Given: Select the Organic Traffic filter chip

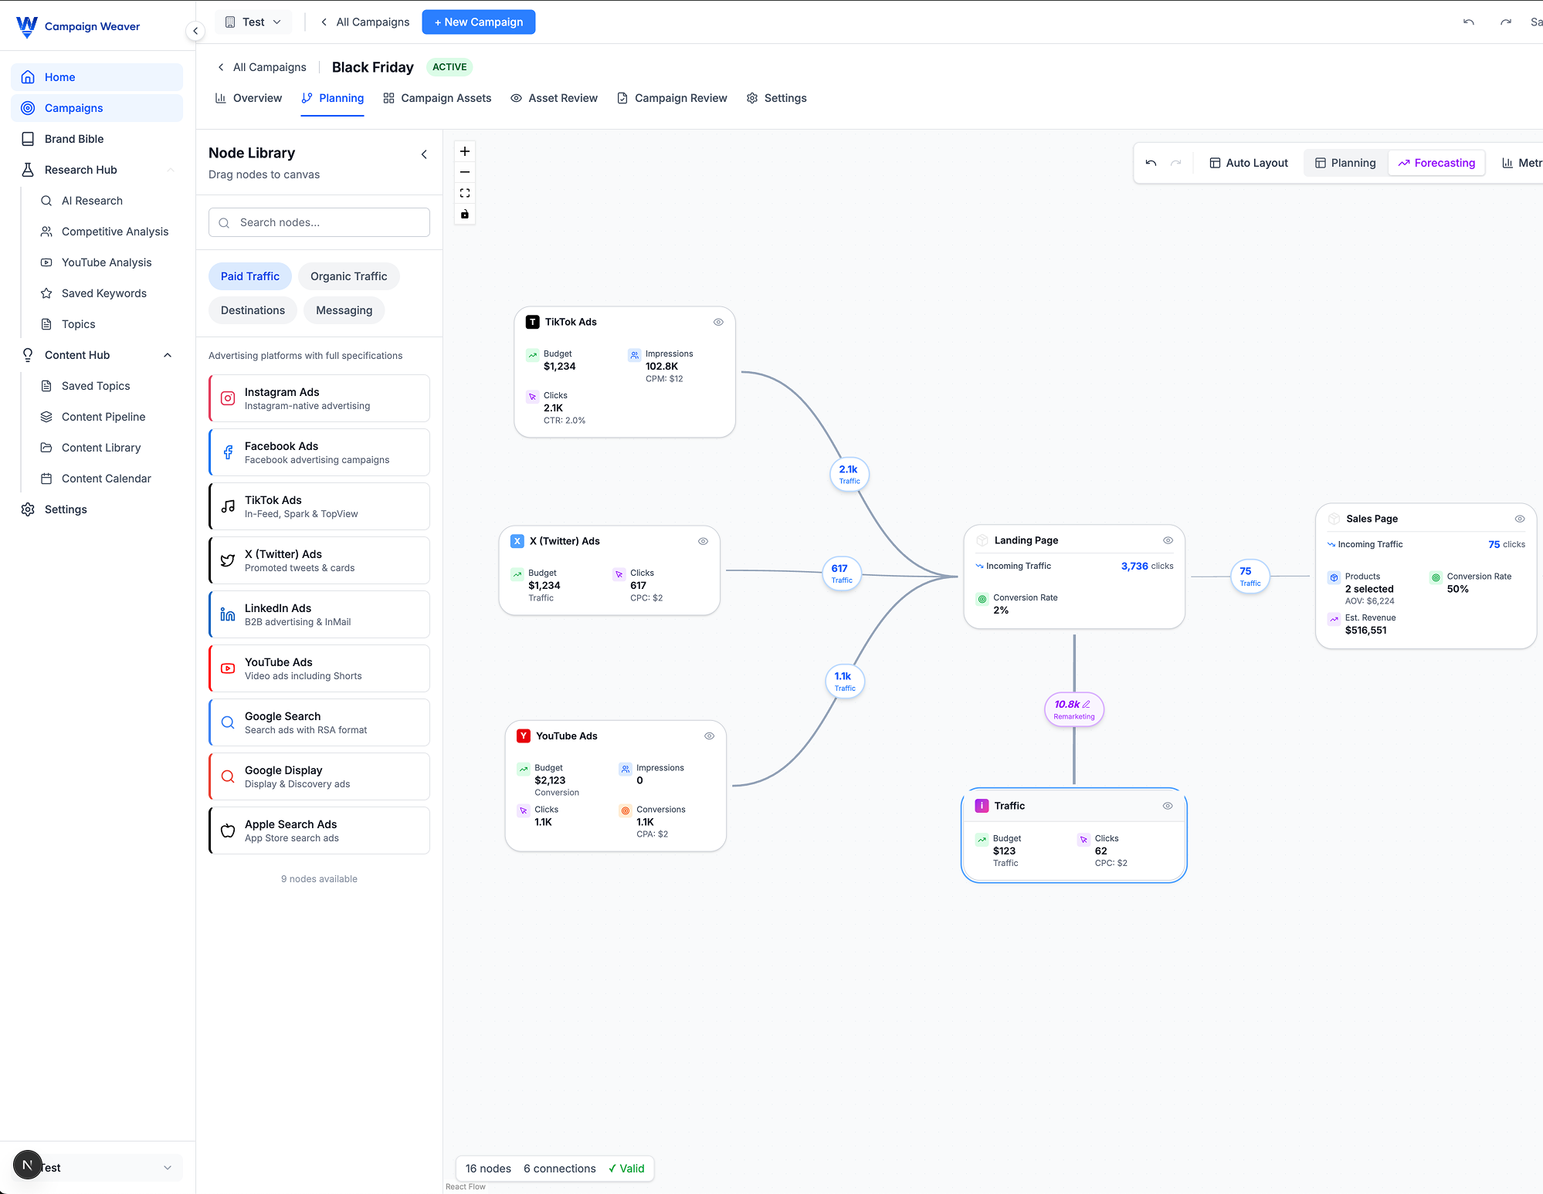Looking at the screenshot, I should click(348, 276).
